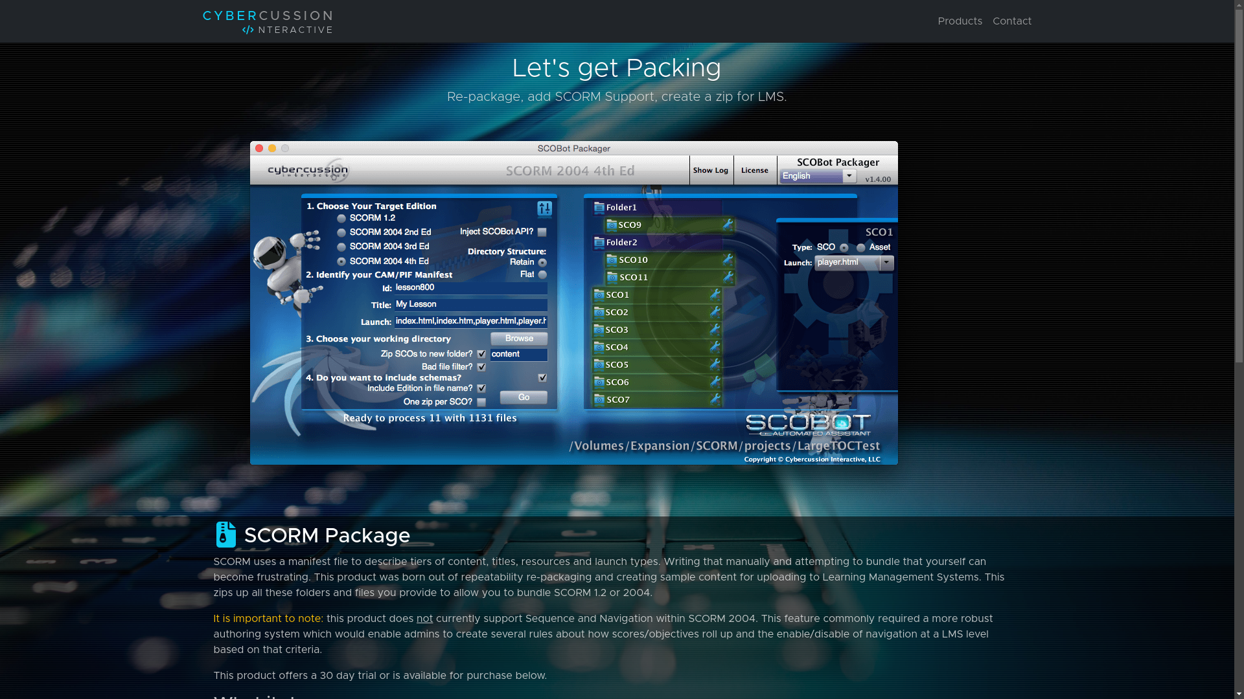Image resolution: width=1244 pixels, height=699 pixels.
Task: Click the Cybercussion Interactive site logo
Action: point(268,21)
